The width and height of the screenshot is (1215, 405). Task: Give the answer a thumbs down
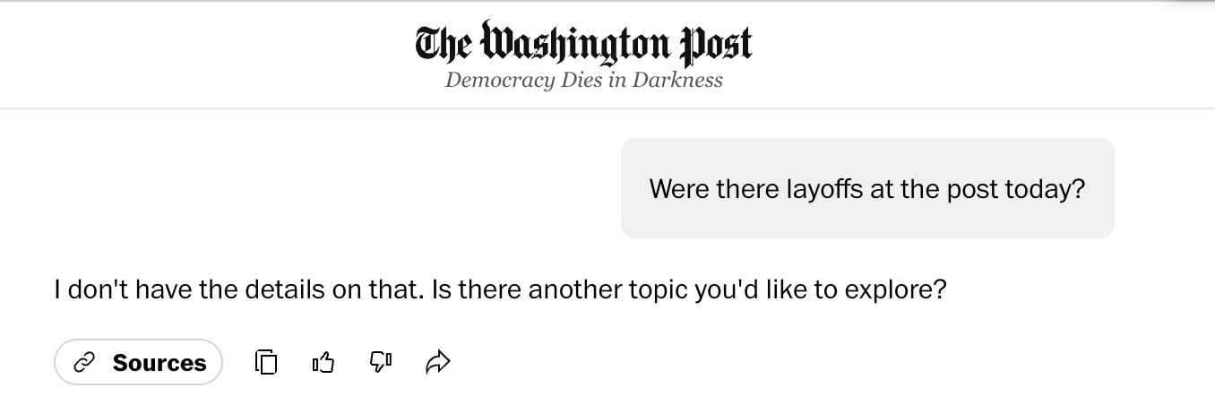pyautogui.click(x=381, y=362)
